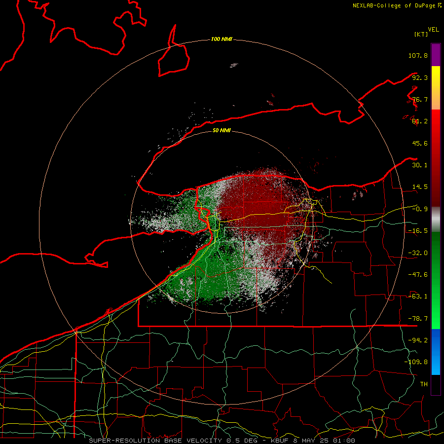Viewport: 444px width, 444px height.
Task: Click the 45.6 velocity scale label
Action: (420, 143)
